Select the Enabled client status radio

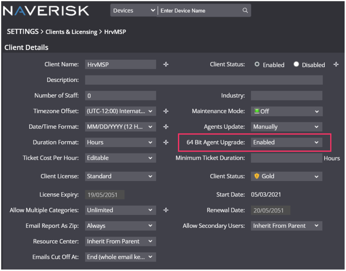click(x=257, y=64)
